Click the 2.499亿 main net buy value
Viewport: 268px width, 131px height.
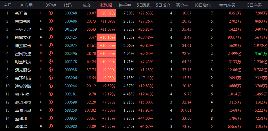click(234, 54)
